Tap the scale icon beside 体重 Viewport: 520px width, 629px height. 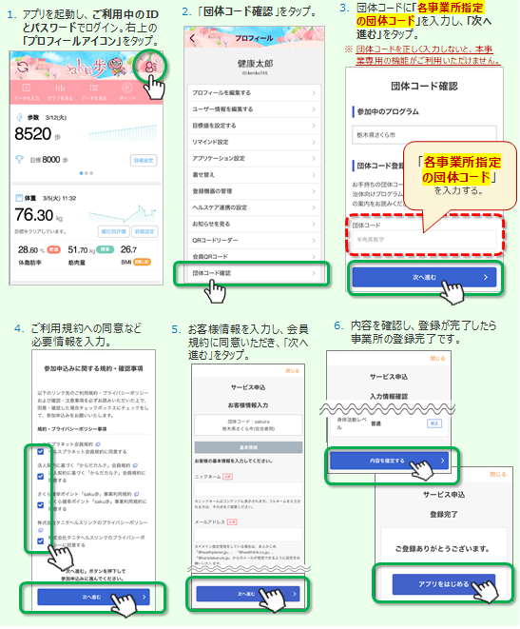(x=19, y=198)
